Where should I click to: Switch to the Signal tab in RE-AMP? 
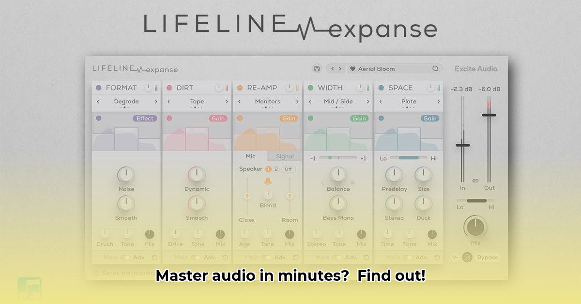pyautogui.click(x=285, y=156)
